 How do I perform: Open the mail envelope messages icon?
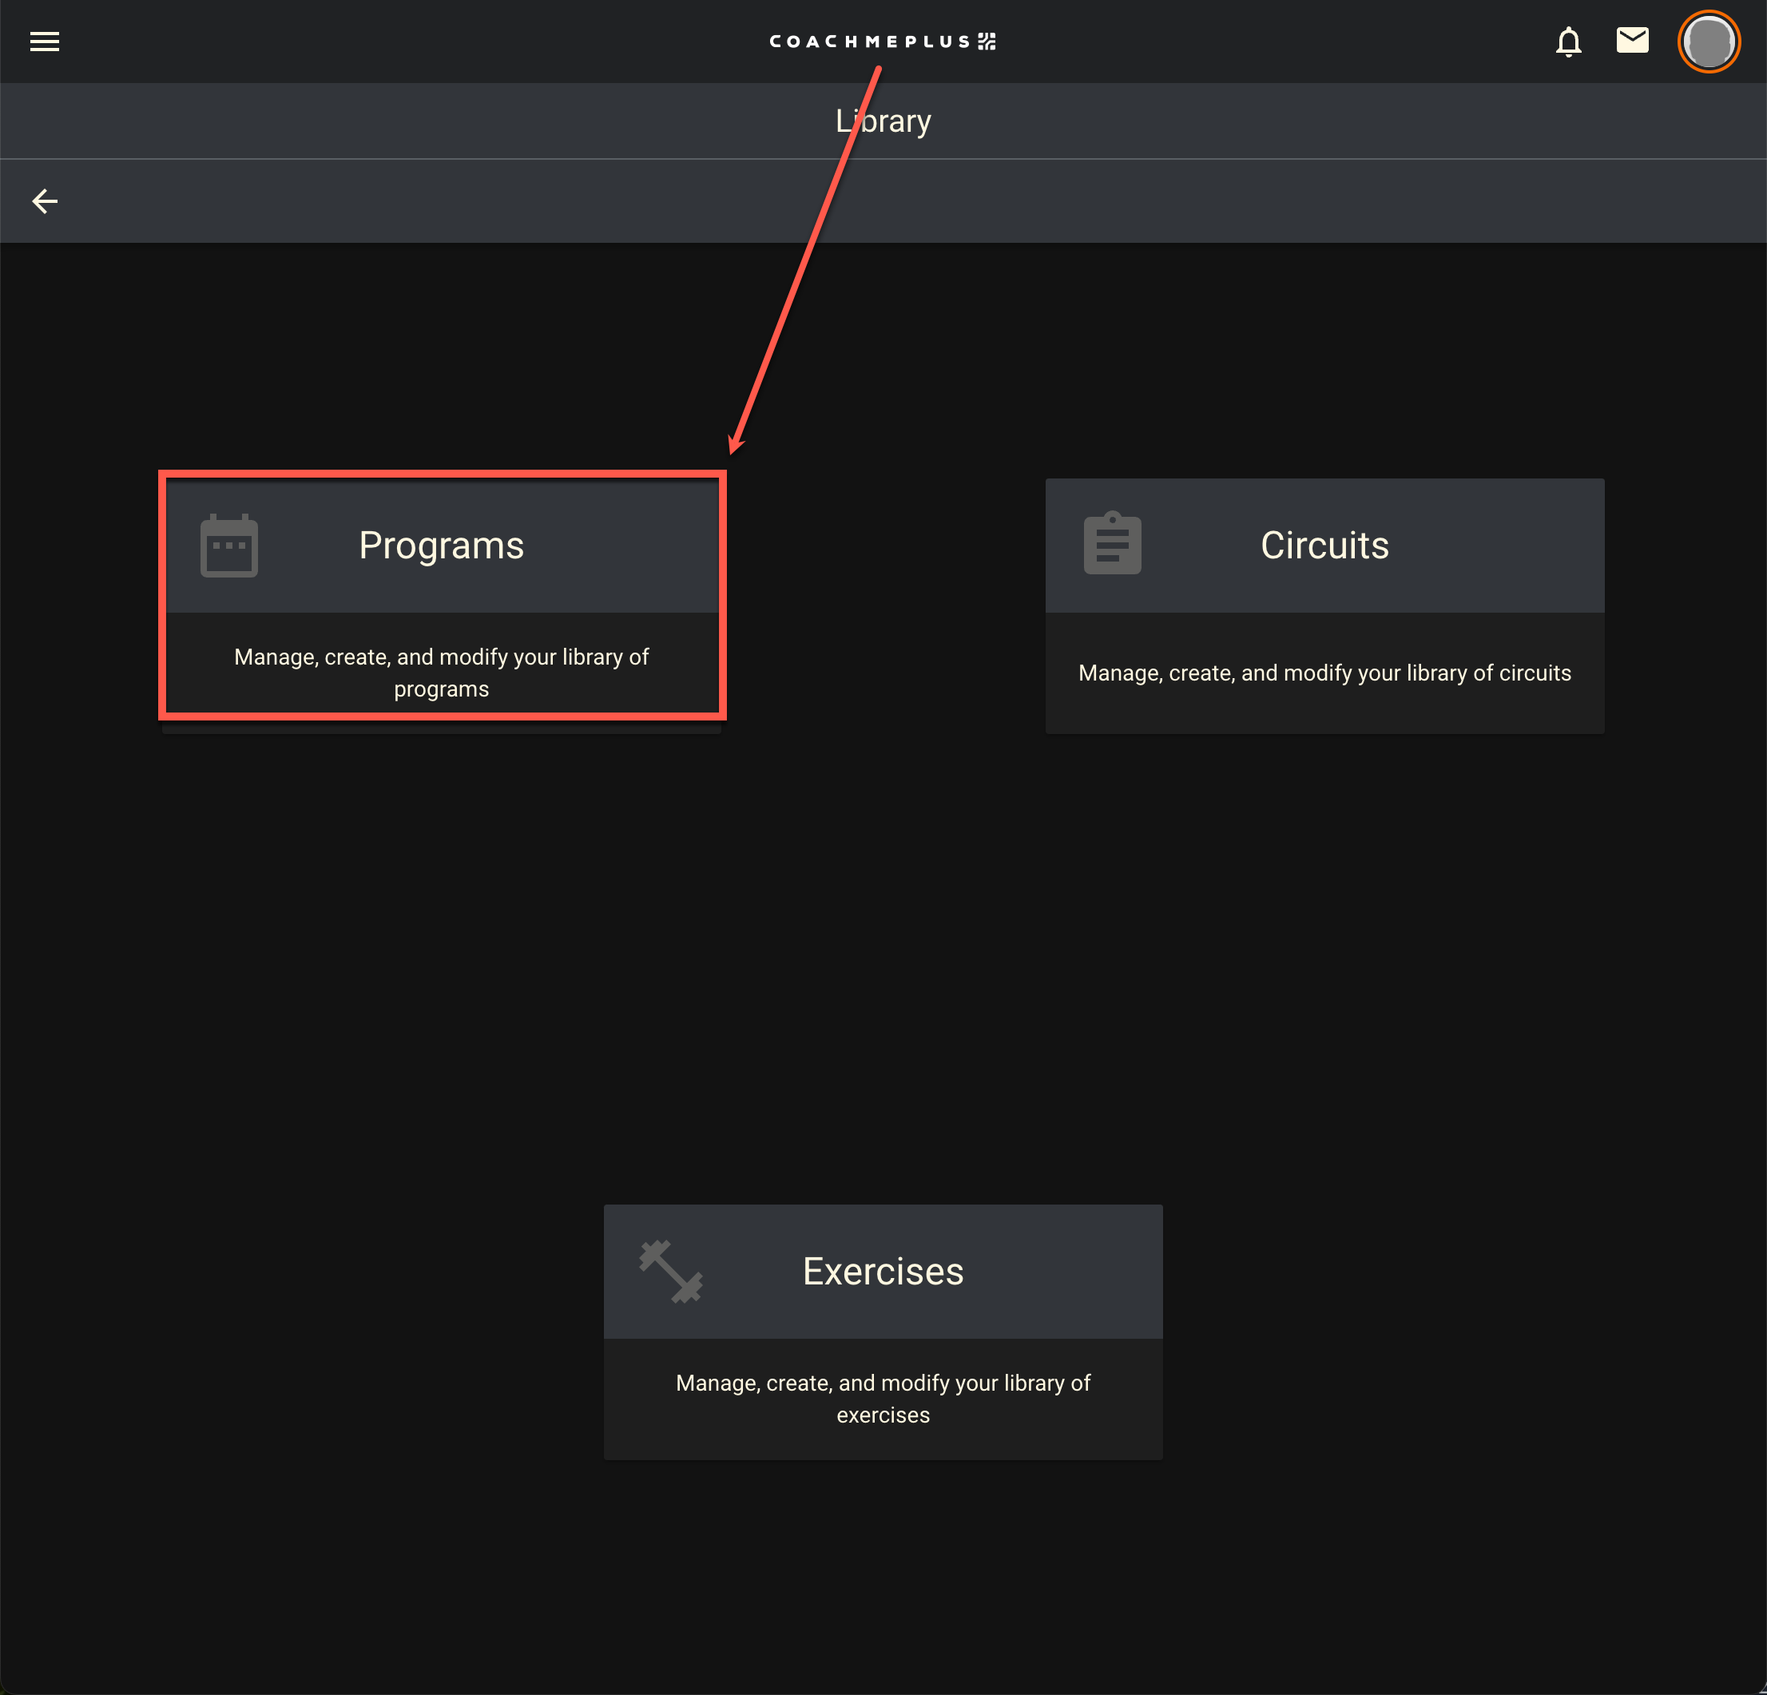pos(1632,41)
